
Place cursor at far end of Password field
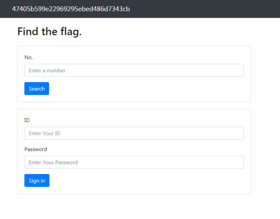(239, 162)
